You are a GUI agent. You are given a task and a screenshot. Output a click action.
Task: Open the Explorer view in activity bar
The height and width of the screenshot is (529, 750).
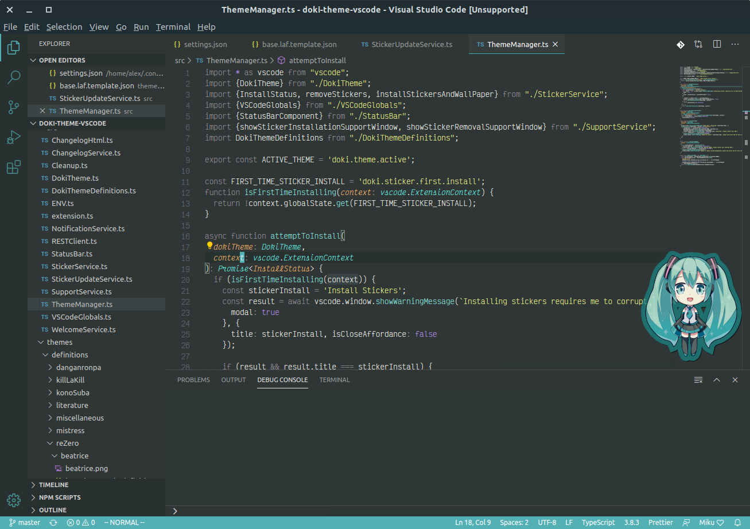click(x=14, y=48)
